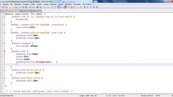Click the Paste clipboard toolbar icon
Image resolution: width=173 pixels, height=97 pixels.
tap(26, 7)
